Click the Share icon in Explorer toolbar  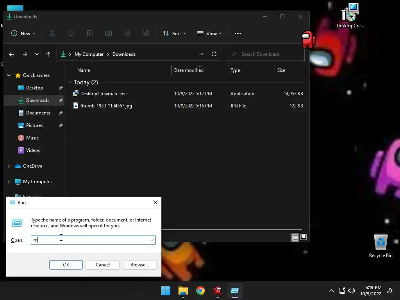tap(127, 33)
